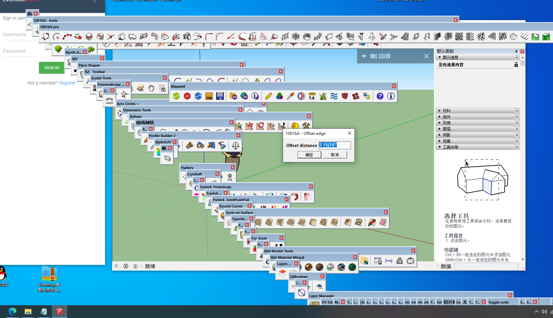Click the Maxwell FIRE icon

[209, 96]
